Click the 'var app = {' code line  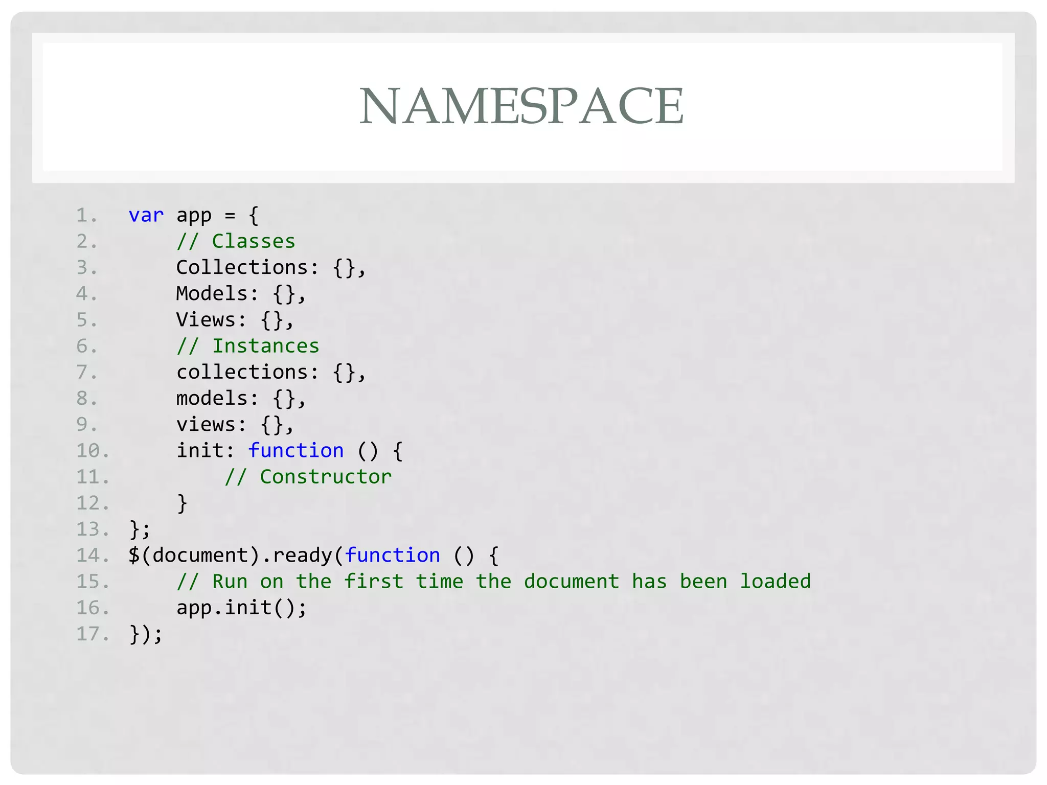pos(194,216)
